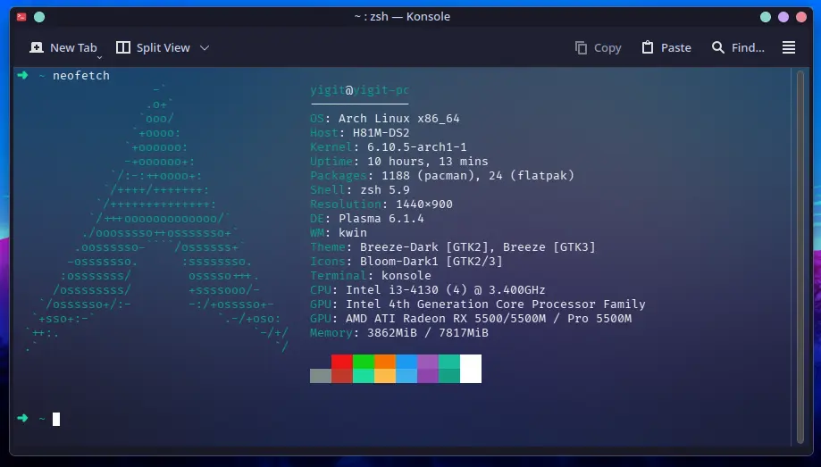821x467 pixels.
Task: Click the white color block in neofetch
Action: (471, 369)
